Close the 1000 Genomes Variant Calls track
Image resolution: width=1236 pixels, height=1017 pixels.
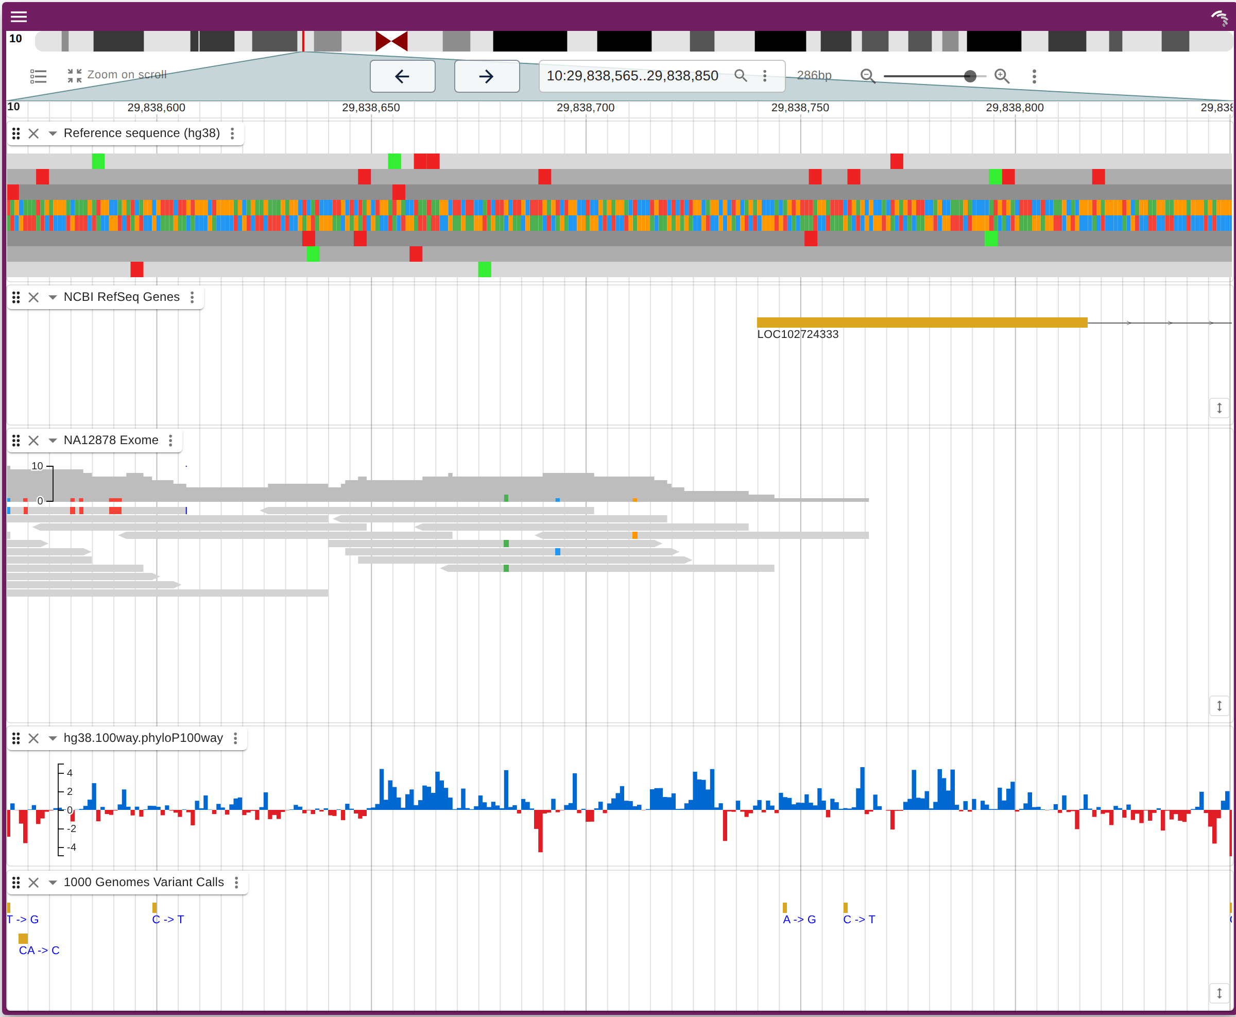point(34,882)
